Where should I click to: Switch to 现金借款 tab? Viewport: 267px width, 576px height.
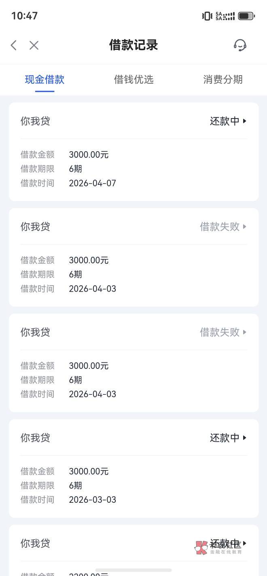(44, 79)
